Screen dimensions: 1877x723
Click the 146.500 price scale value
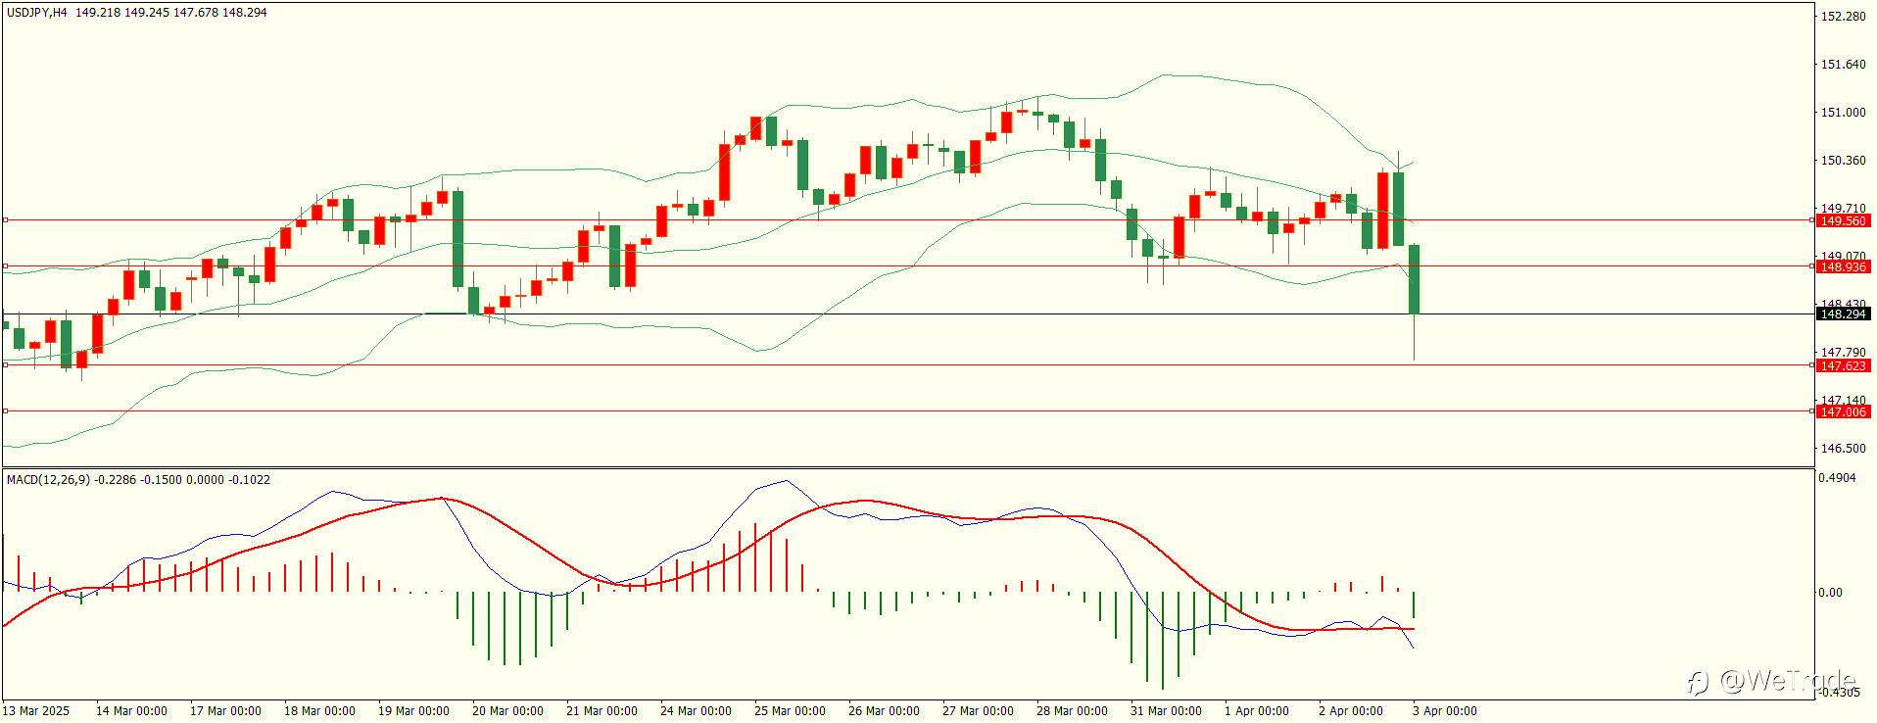click(x=1843, y=449)
